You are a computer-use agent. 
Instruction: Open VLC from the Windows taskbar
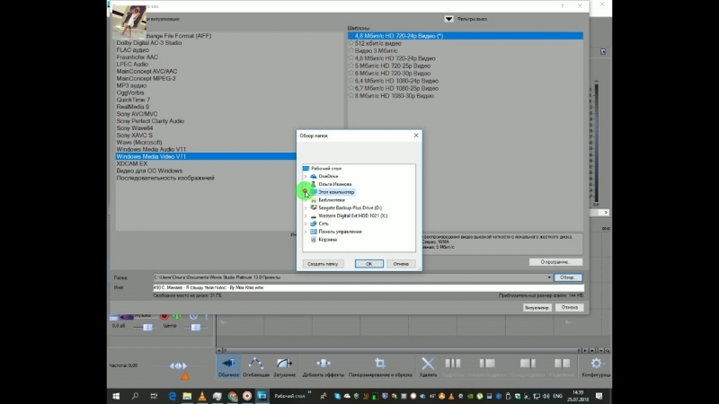pos(202,395)
